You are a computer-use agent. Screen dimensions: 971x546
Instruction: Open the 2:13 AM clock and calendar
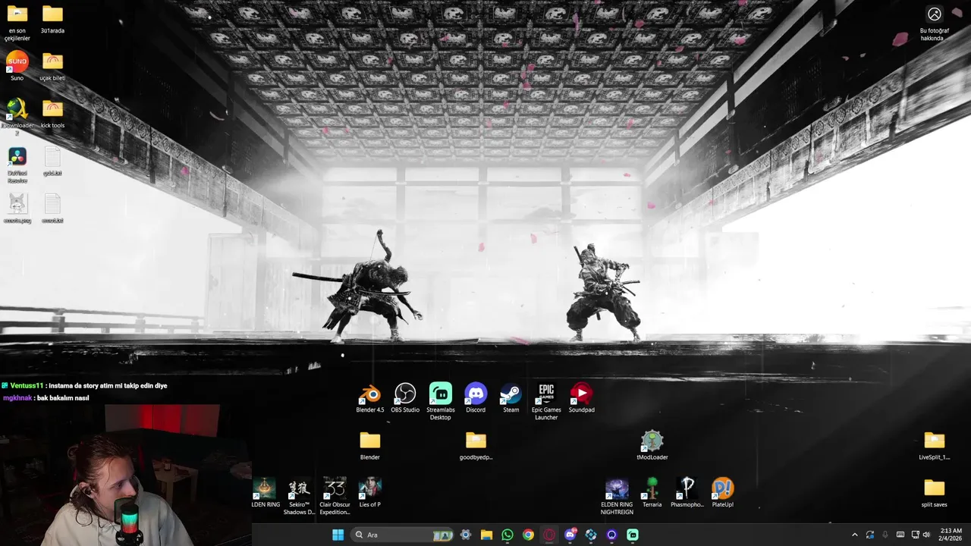click(x=951, y=535)
